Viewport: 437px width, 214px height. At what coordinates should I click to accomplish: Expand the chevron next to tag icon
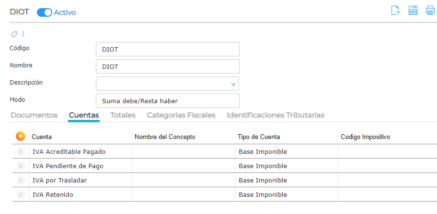point(23,34)
